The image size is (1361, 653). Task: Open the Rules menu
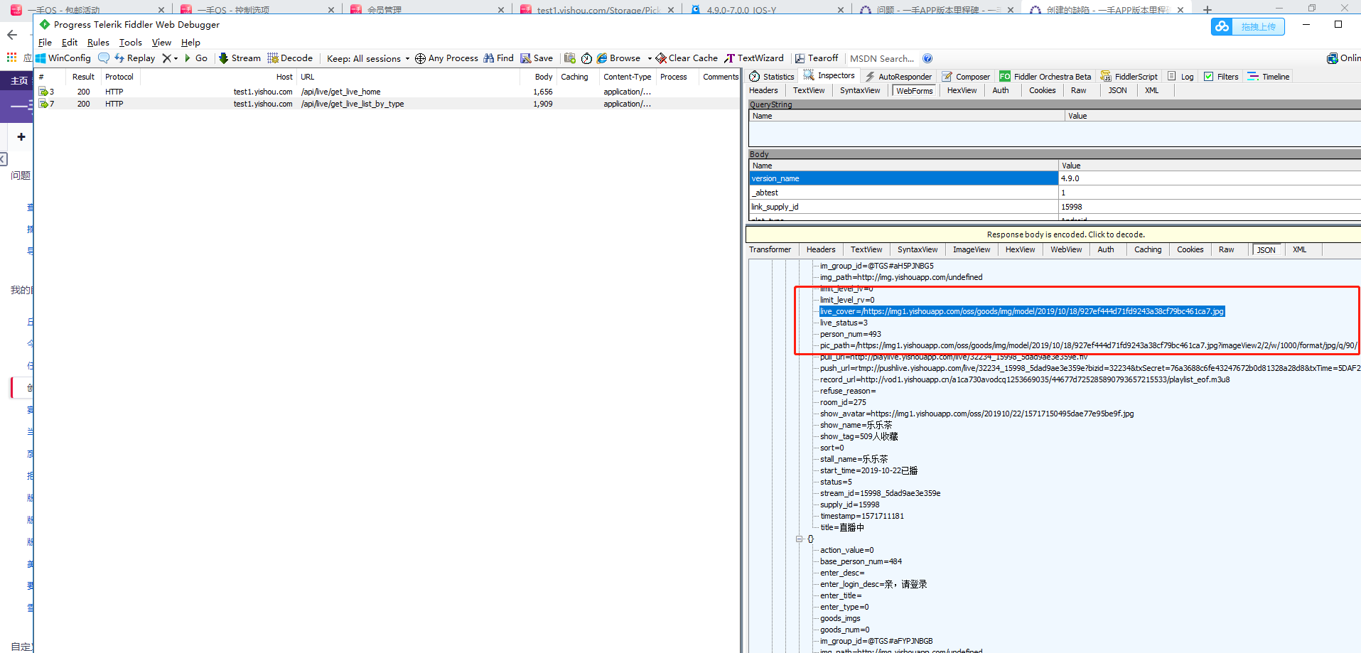pyautogui.click(x=98, y=43)
